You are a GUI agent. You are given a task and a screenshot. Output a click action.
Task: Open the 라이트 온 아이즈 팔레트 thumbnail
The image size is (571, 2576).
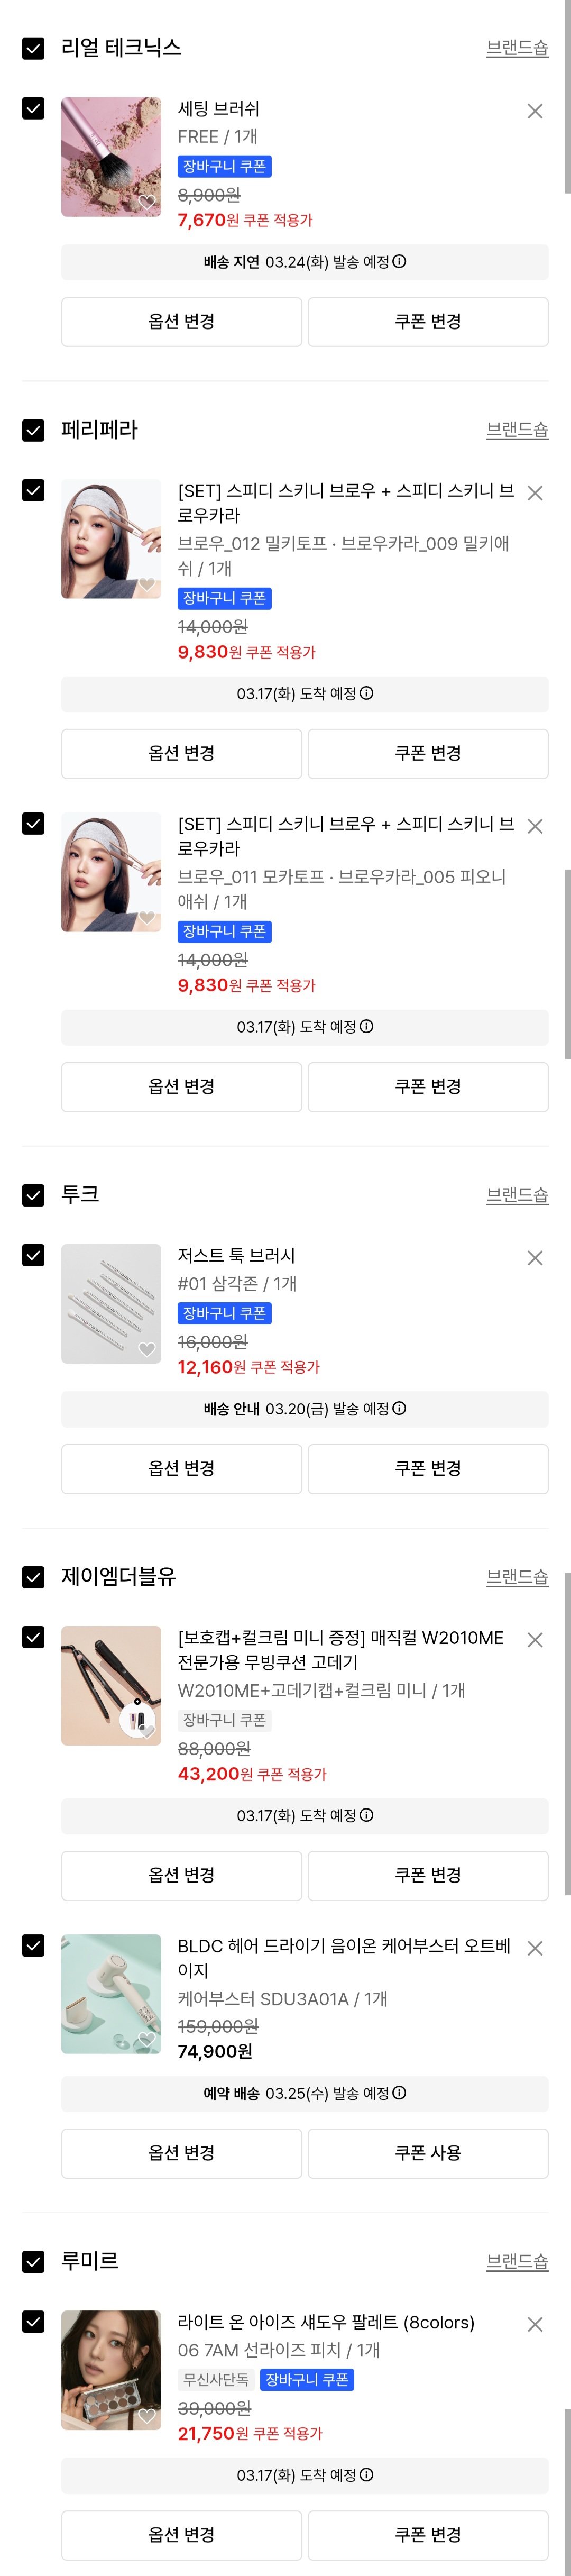click(x=111, y=2369)
